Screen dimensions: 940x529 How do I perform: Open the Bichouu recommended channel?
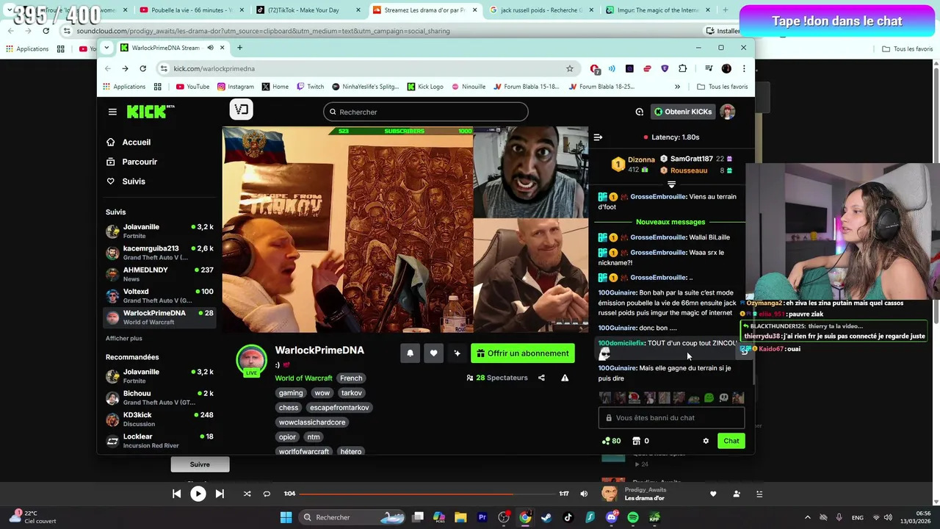point(159,397)
